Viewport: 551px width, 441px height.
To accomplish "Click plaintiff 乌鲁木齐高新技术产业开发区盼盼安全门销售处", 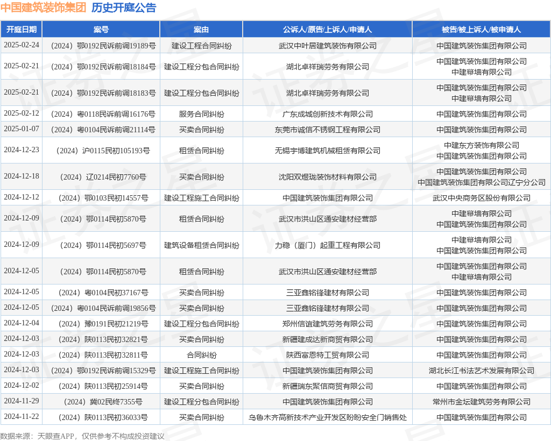I will (x=328, y=417).
